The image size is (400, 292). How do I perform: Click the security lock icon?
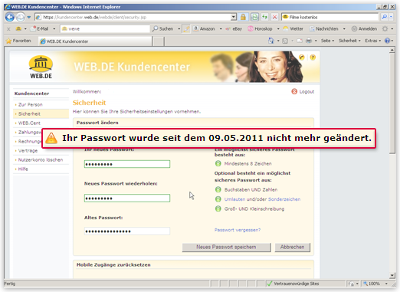(243, 17)
